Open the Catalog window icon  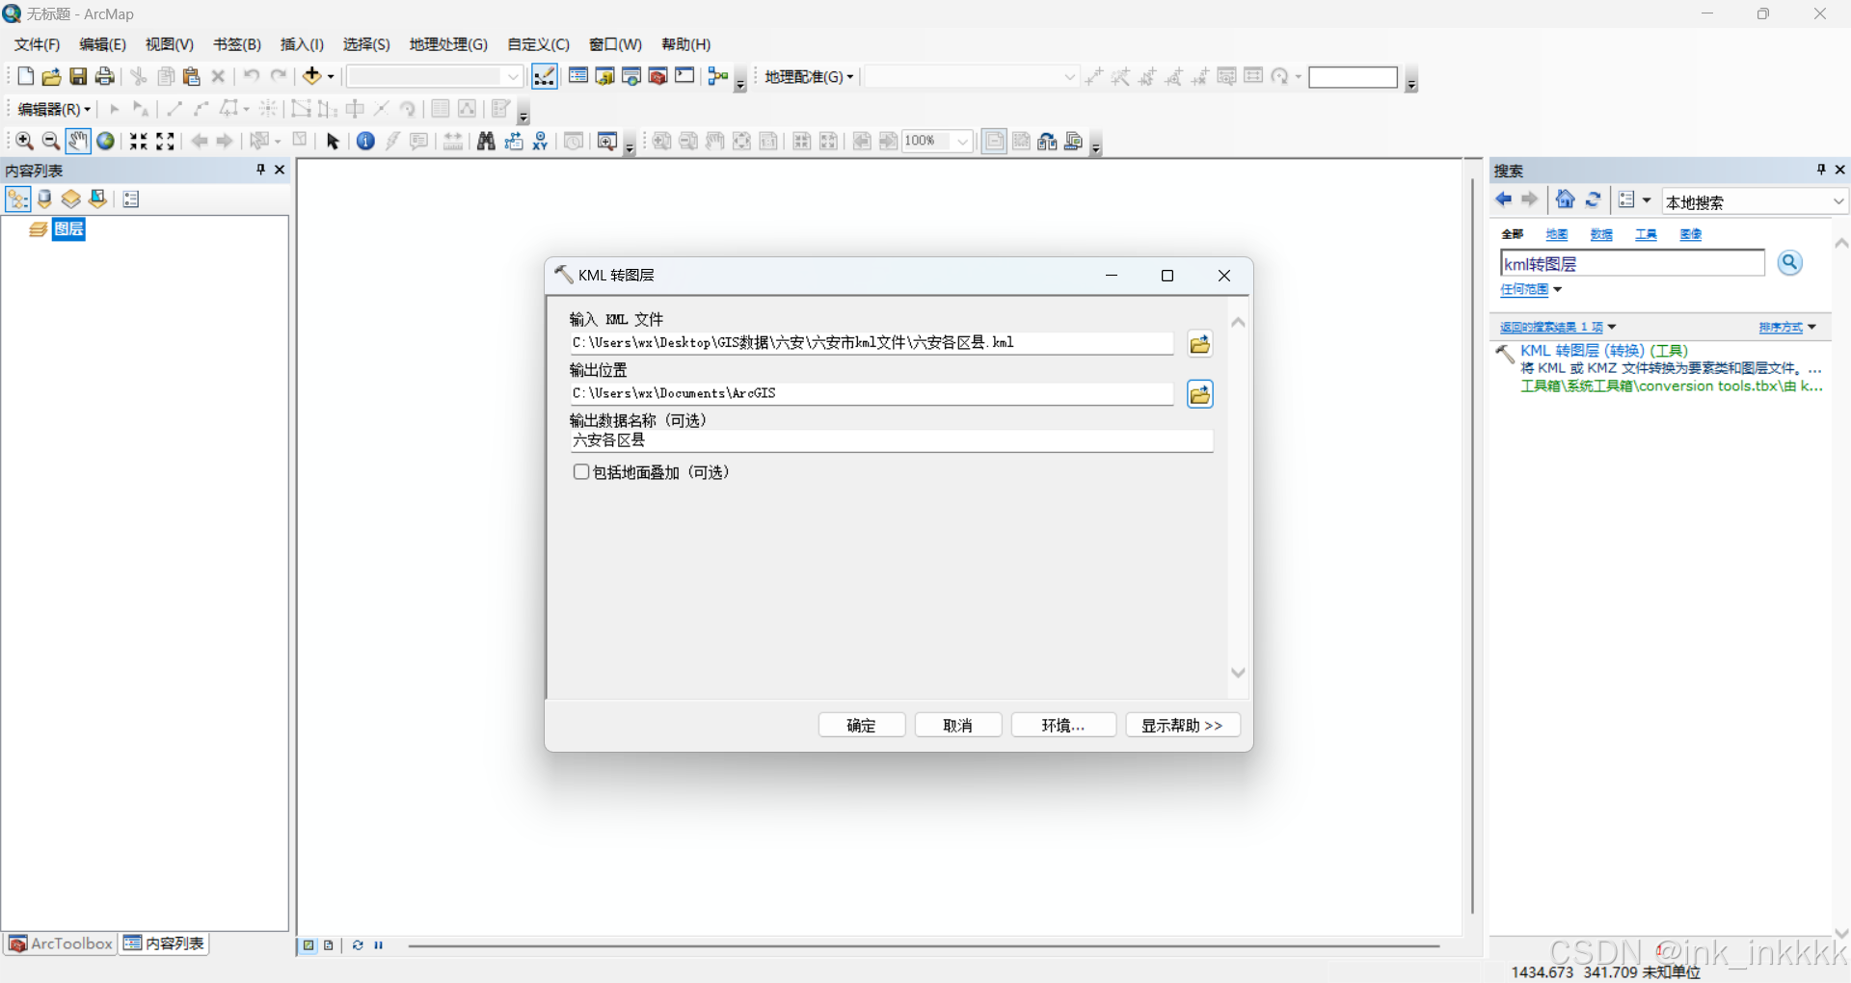click(605, 76)
